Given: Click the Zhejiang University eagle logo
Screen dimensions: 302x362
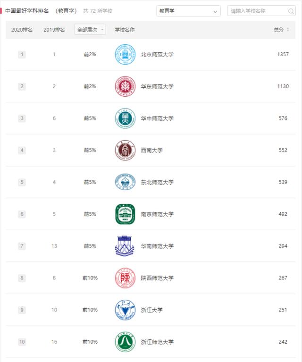Looking at the screenshot, I should coord(125,310).
